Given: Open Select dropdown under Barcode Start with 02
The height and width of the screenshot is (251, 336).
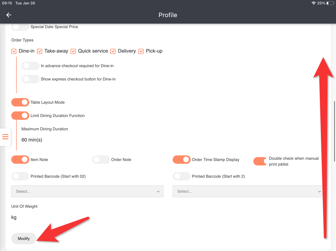Looking at the screenshot, I should pyautogui.click(x=87, y=191).
